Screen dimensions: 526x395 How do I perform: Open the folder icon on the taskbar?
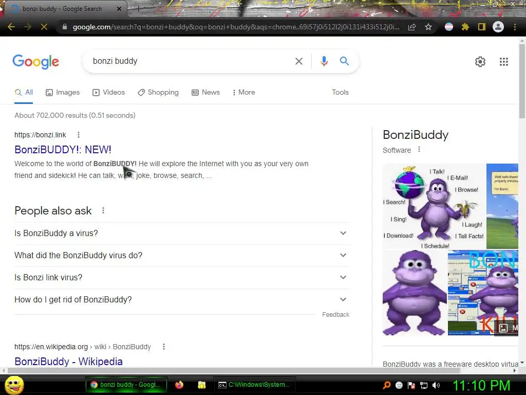[x=201, y=385]
